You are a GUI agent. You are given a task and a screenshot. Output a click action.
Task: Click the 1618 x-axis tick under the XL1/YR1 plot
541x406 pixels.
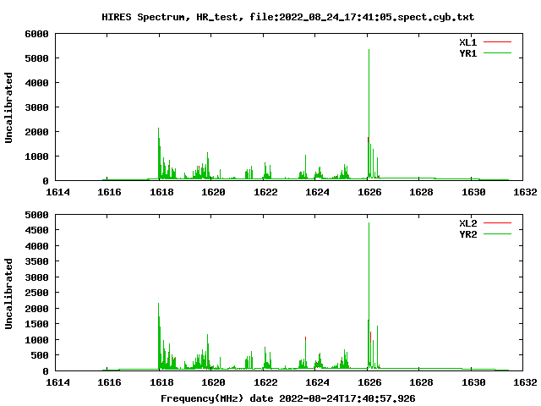click(161, 192)
